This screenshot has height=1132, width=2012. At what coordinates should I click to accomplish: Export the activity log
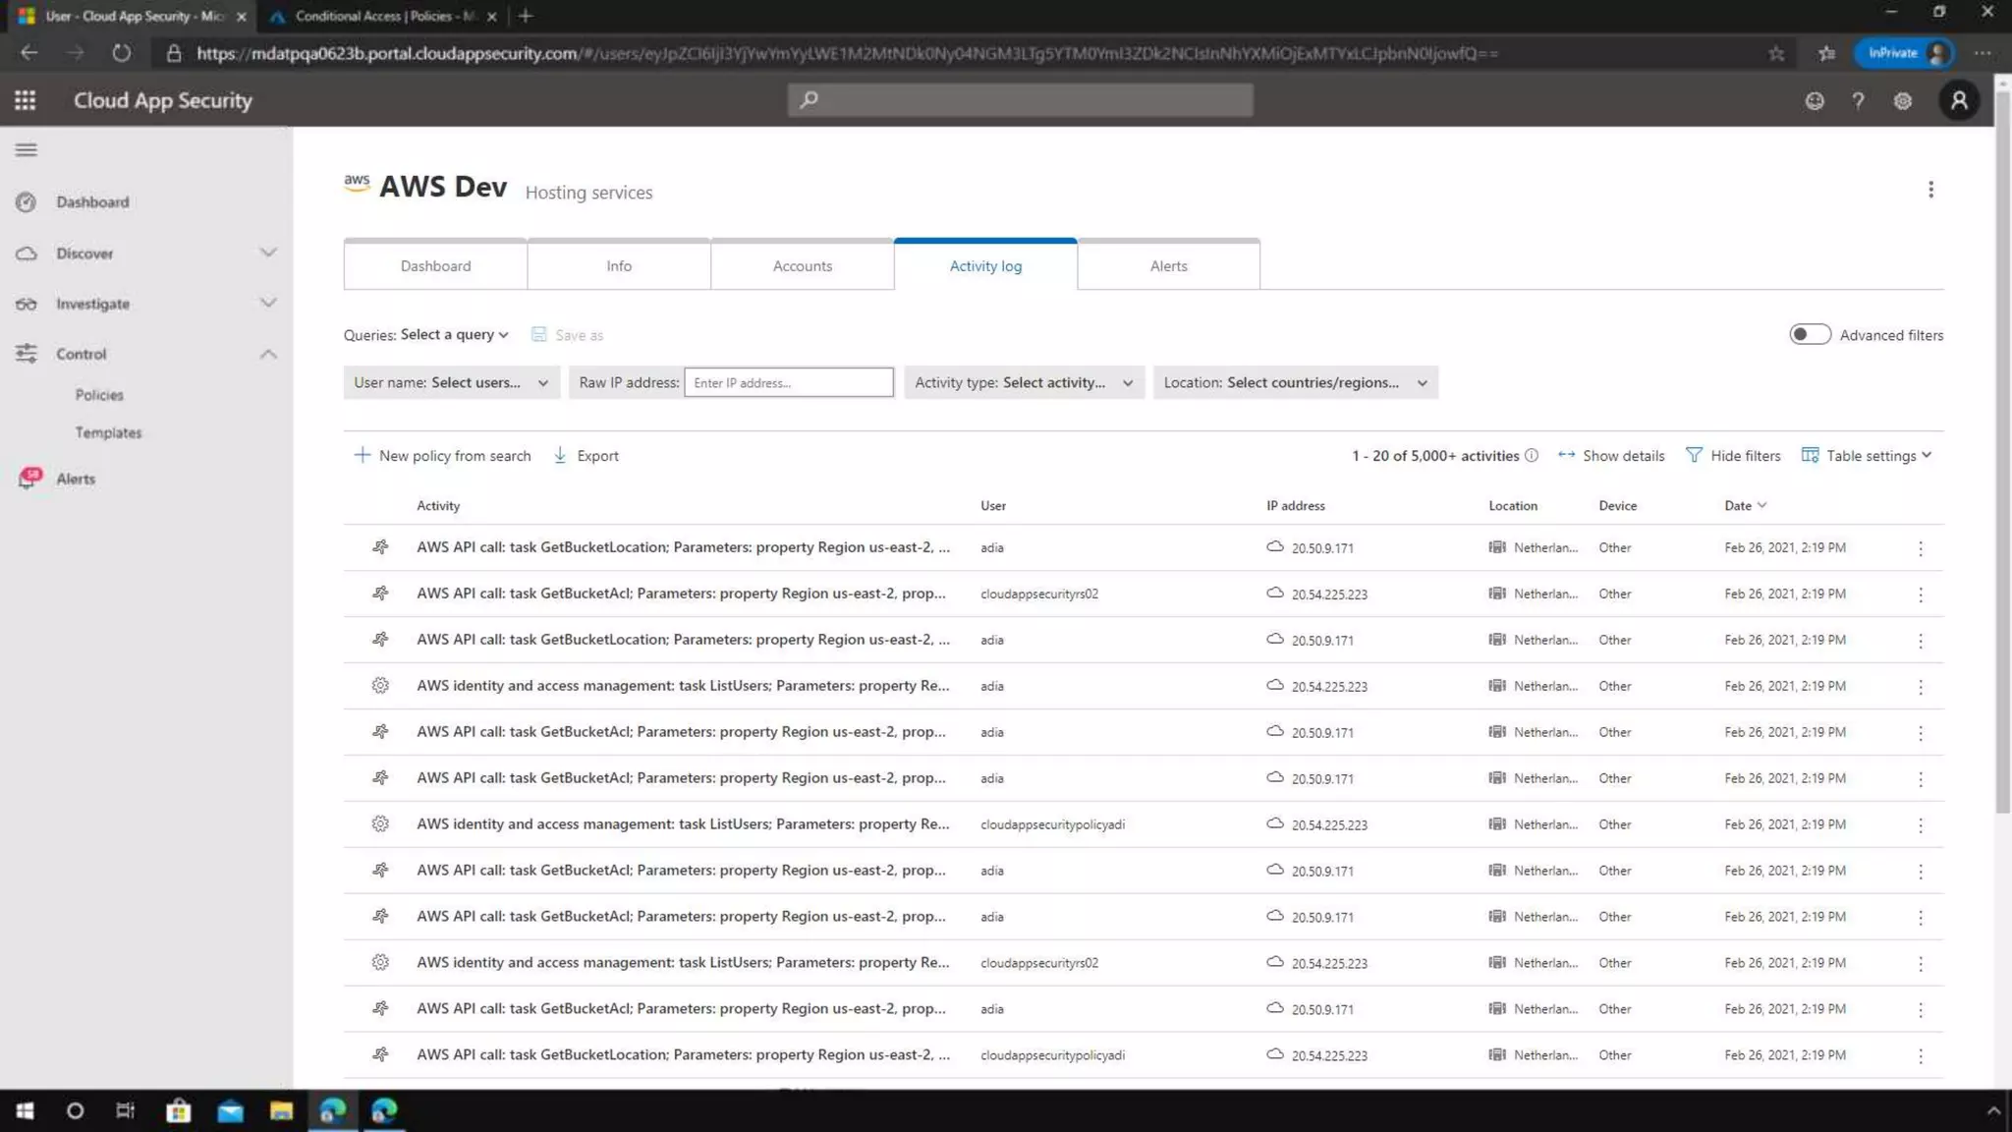pos(587,456)
